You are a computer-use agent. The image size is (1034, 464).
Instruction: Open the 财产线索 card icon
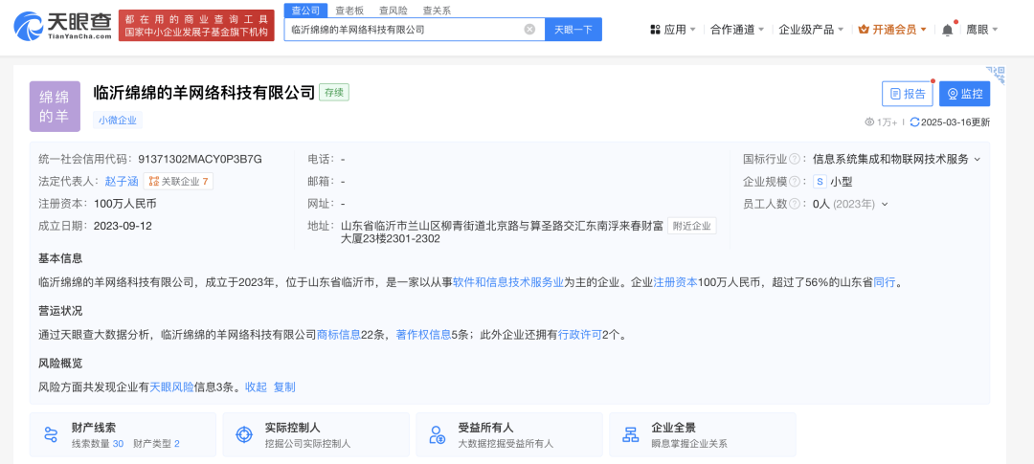[x=51, y=434]
